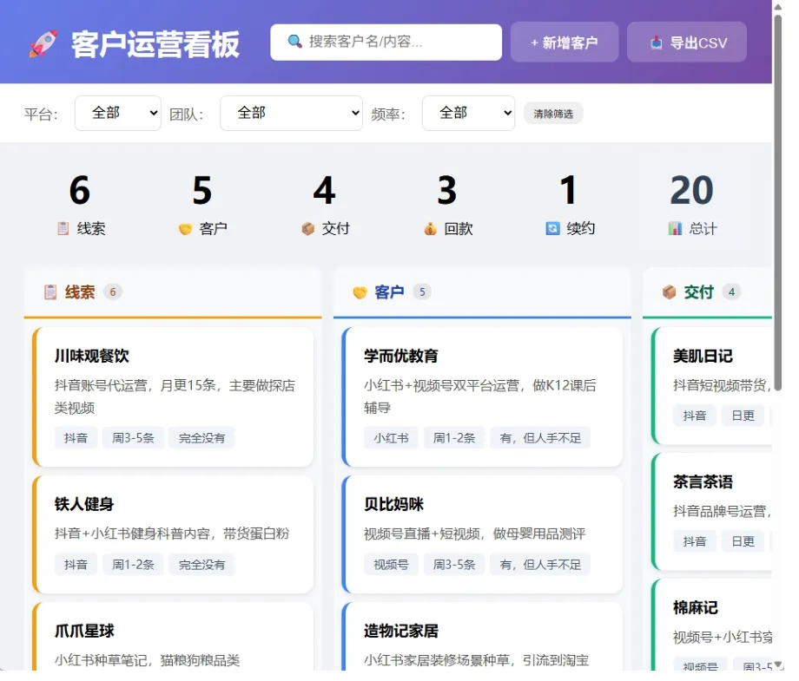The width and height of the screenshot is (799, 681).
Task: Click the vertical page scrollbar
Action: [x=778, y=204]
